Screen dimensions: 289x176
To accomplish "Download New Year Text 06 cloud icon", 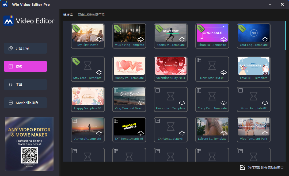I will coord(223,72).
